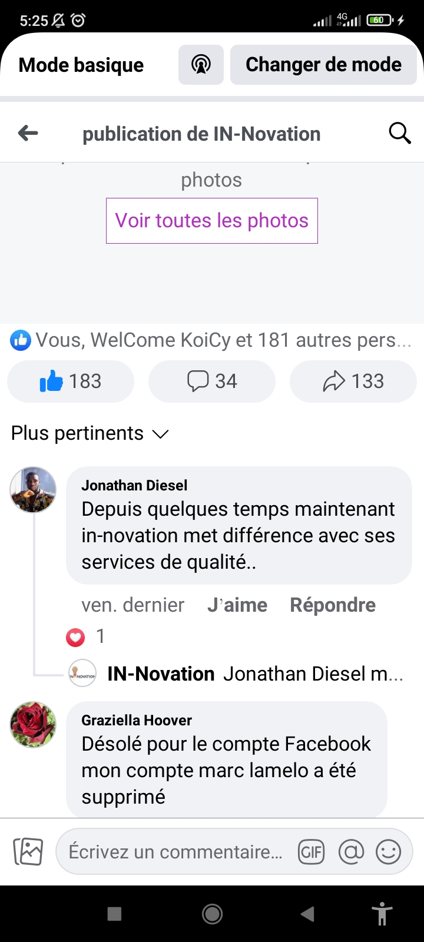Share the post via 133 button

click(x=353, y=382)
